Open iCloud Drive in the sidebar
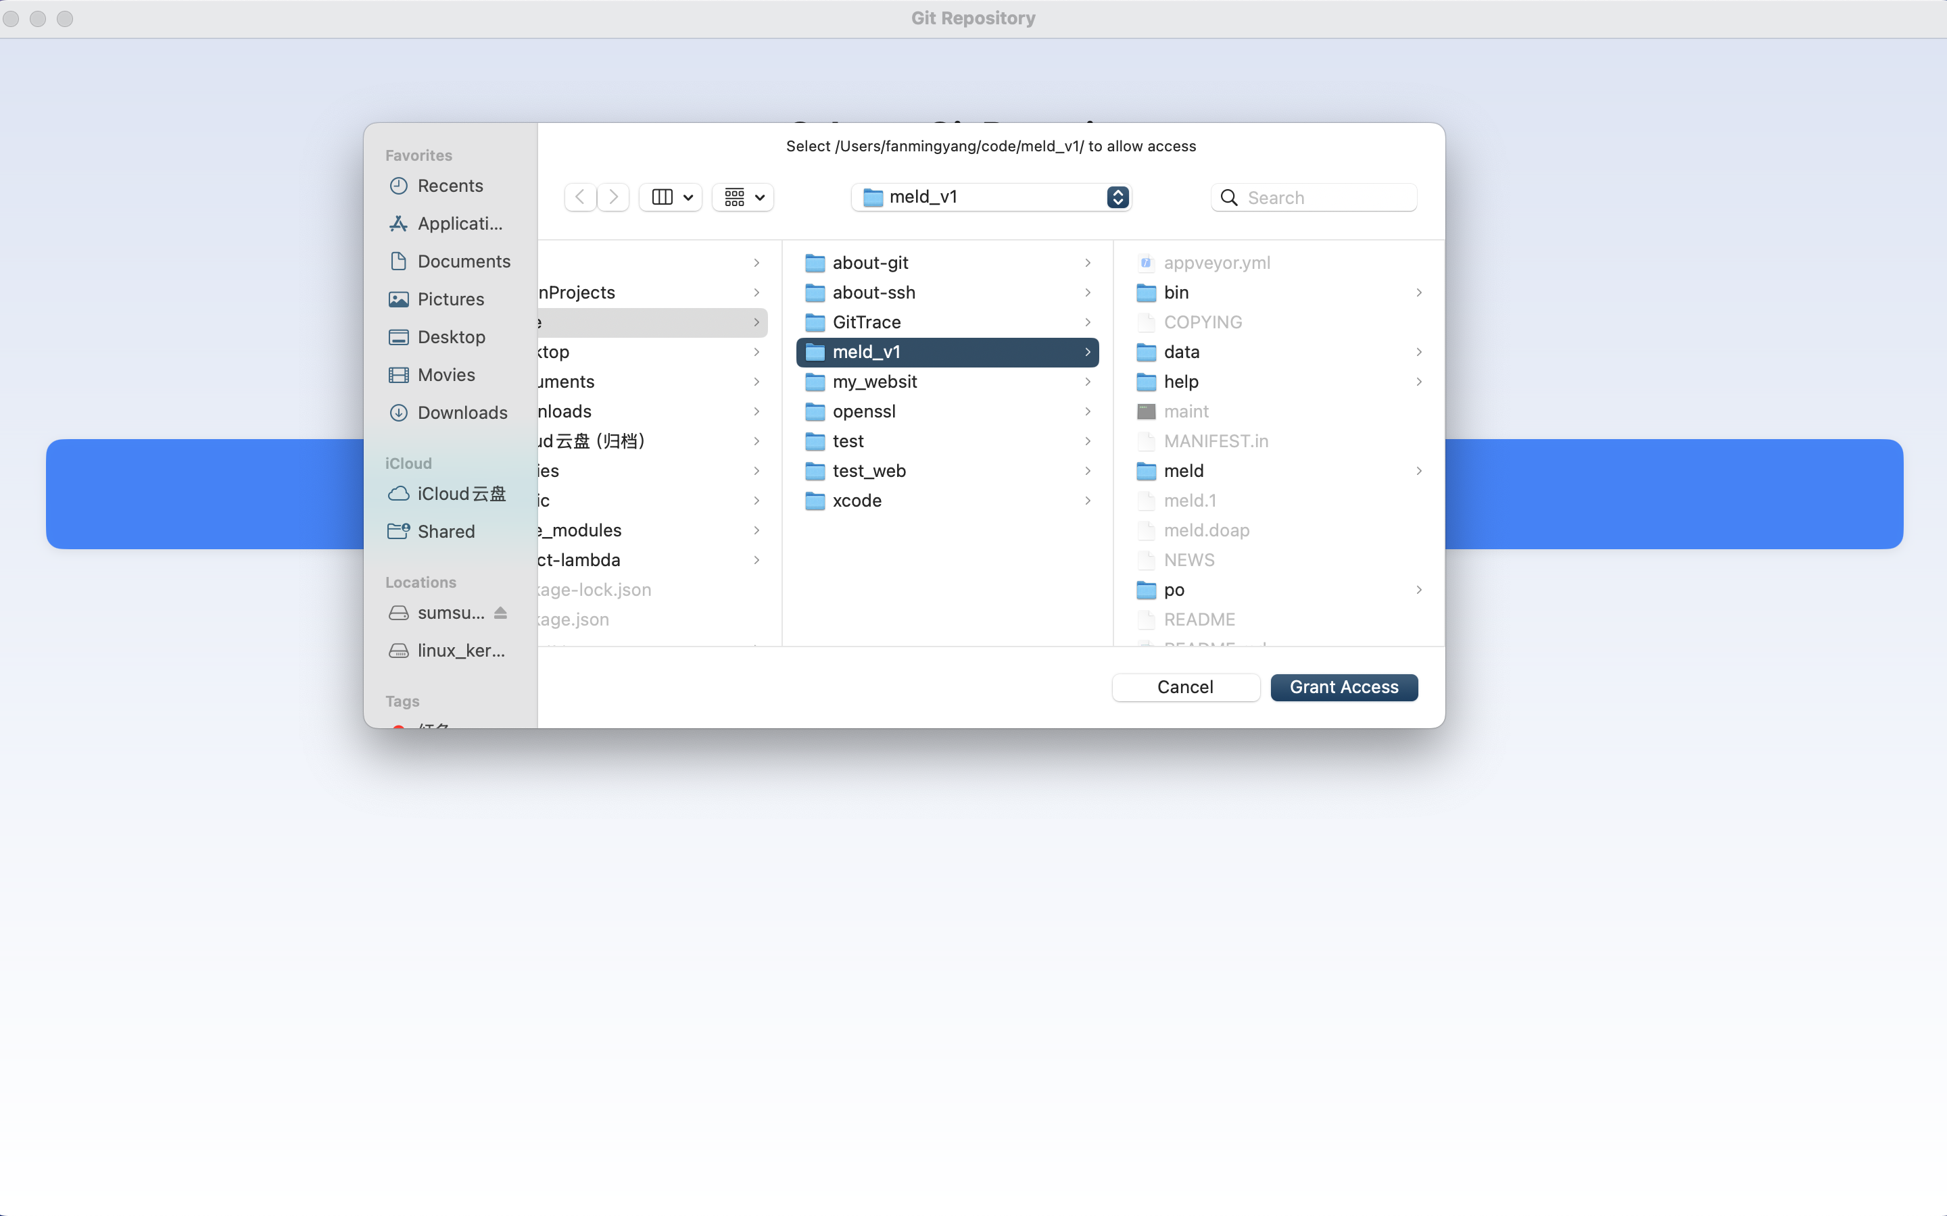Viewport: 1947px width, 1216px height. [x=460, y=494]
